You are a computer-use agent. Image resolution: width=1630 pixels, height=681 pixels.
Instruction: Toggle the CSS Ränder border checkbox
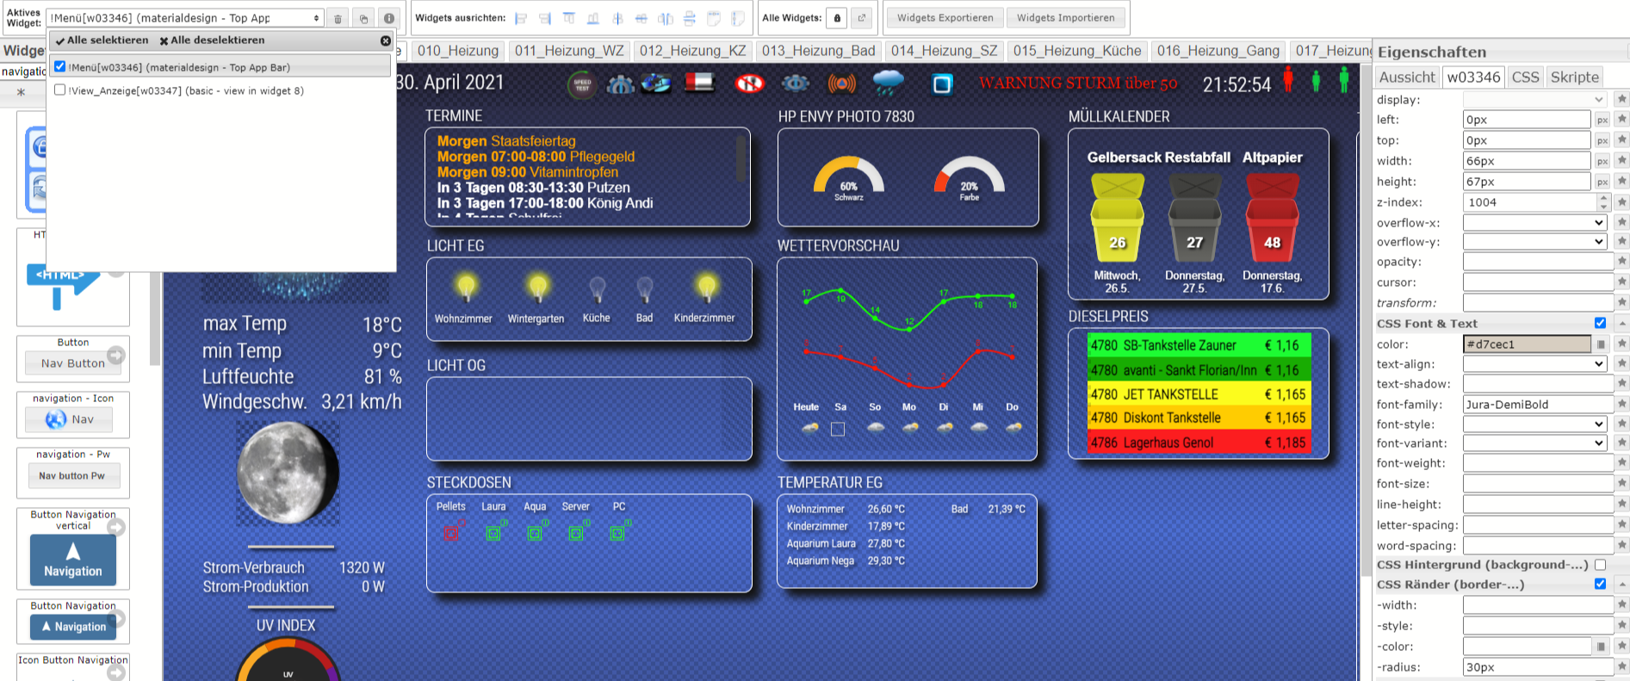(1600, 584)
